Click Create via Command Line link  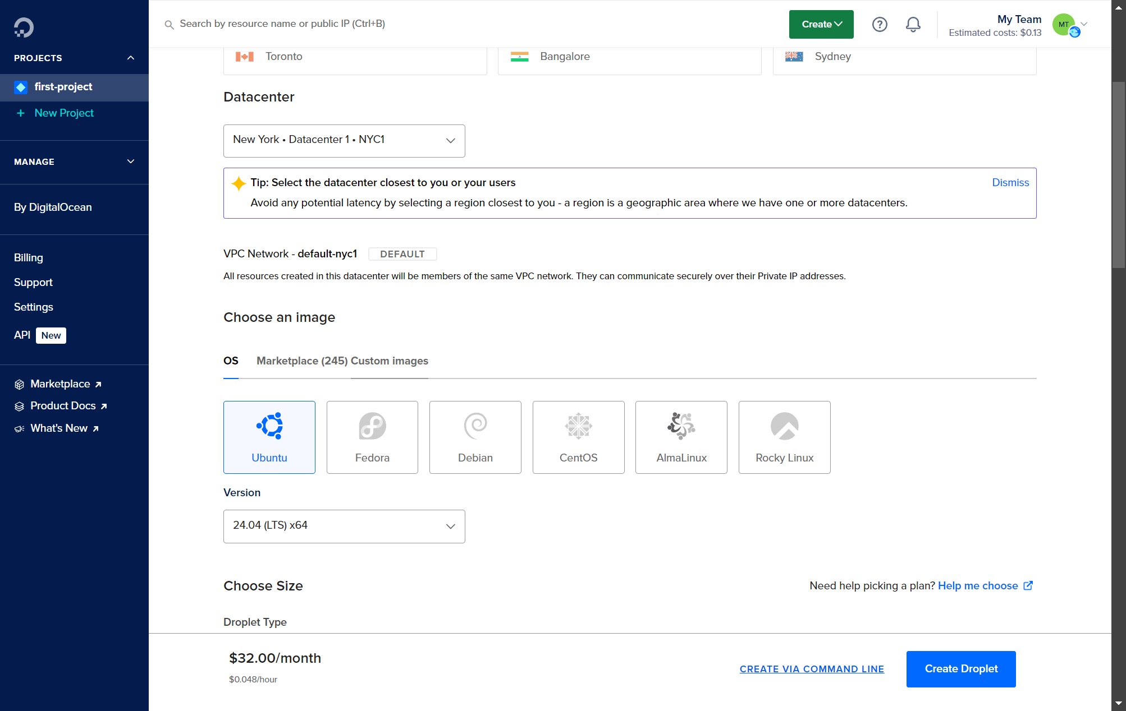pos(812,669)
